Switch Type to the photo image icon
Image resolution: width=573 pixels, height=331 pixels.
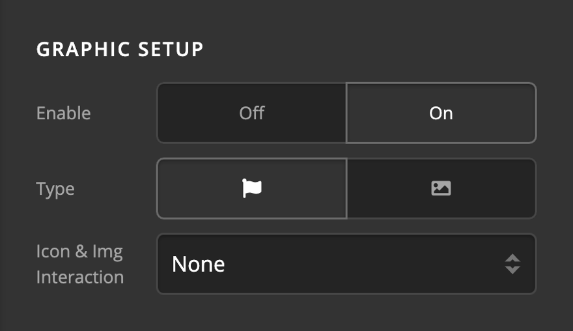pos(441,188)
